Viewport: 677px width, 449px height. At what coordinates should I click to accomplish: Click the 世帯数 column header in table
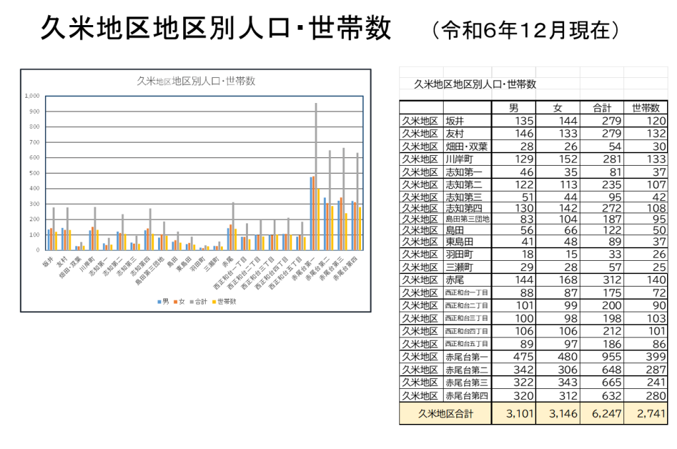click(x=645, y=108)
